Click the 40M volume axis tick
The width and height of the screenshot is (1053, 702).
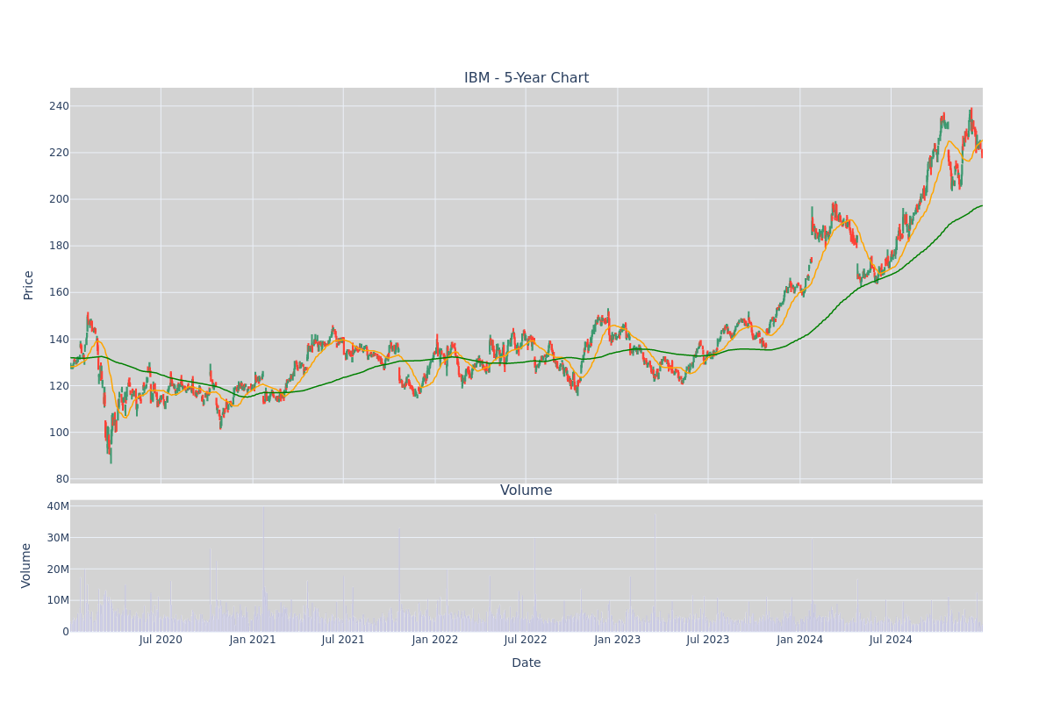tap(58, 506)
